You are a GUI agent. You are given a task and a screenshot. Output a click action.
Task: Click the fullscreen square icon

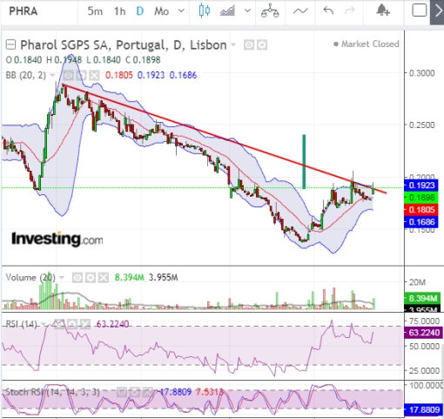419,10
